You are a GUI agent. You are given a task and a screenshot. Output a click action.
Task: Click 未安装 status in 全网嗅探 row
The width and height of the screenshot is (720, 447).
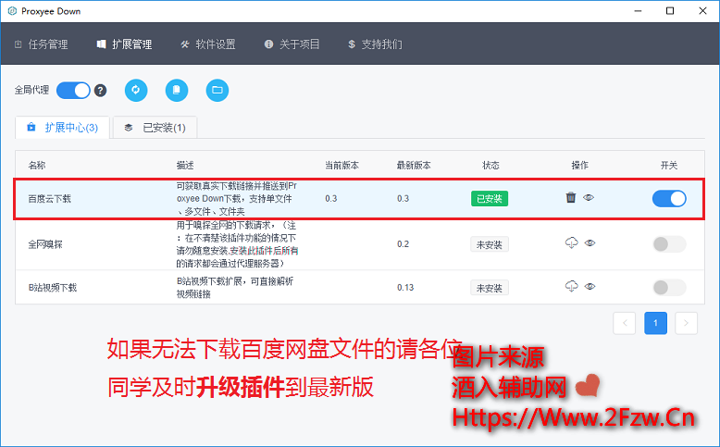tap(490, 244)
